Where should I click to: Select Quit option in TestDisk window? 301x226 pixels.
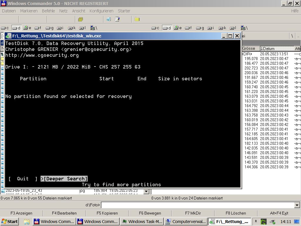click(23, 179)
